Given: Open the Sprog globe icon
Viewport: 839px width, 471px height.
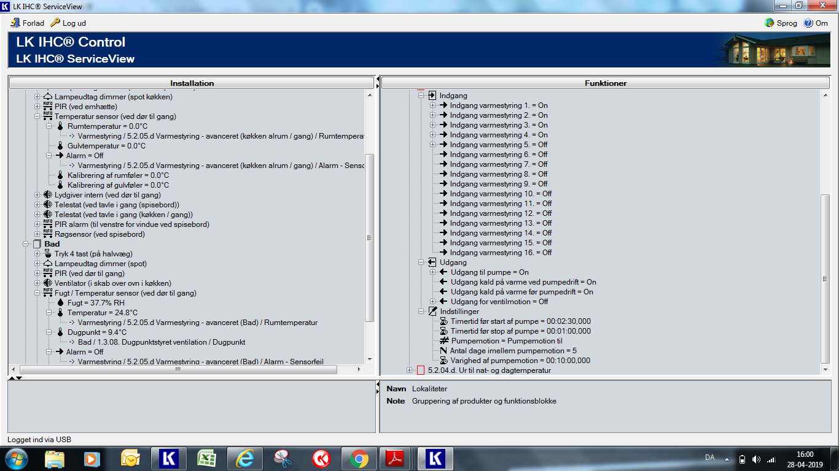Looking at the screenshot, I should [770, 23].
